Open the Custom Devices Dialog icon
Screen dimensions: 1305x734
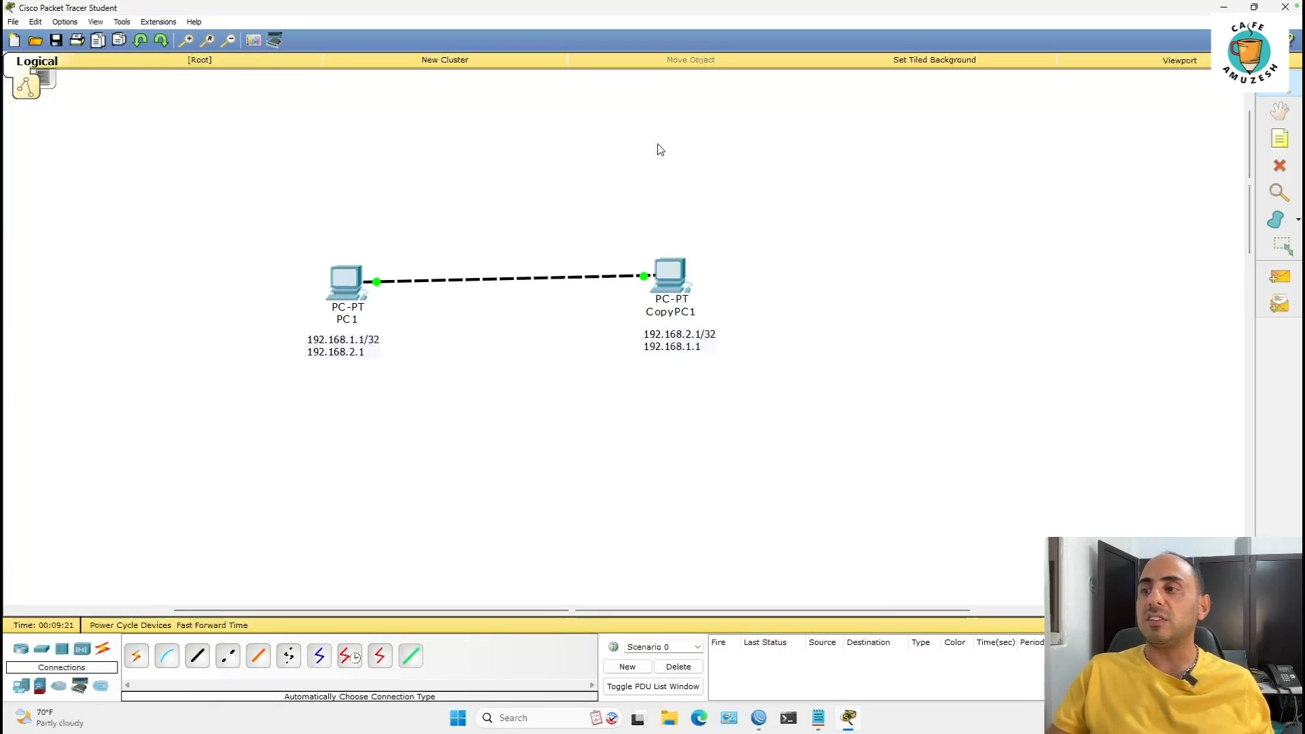coord(275,41)
